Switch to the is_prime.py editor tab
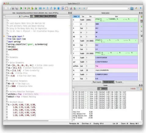This screenshot has height=133, width=146. click(x=24, y=16)
